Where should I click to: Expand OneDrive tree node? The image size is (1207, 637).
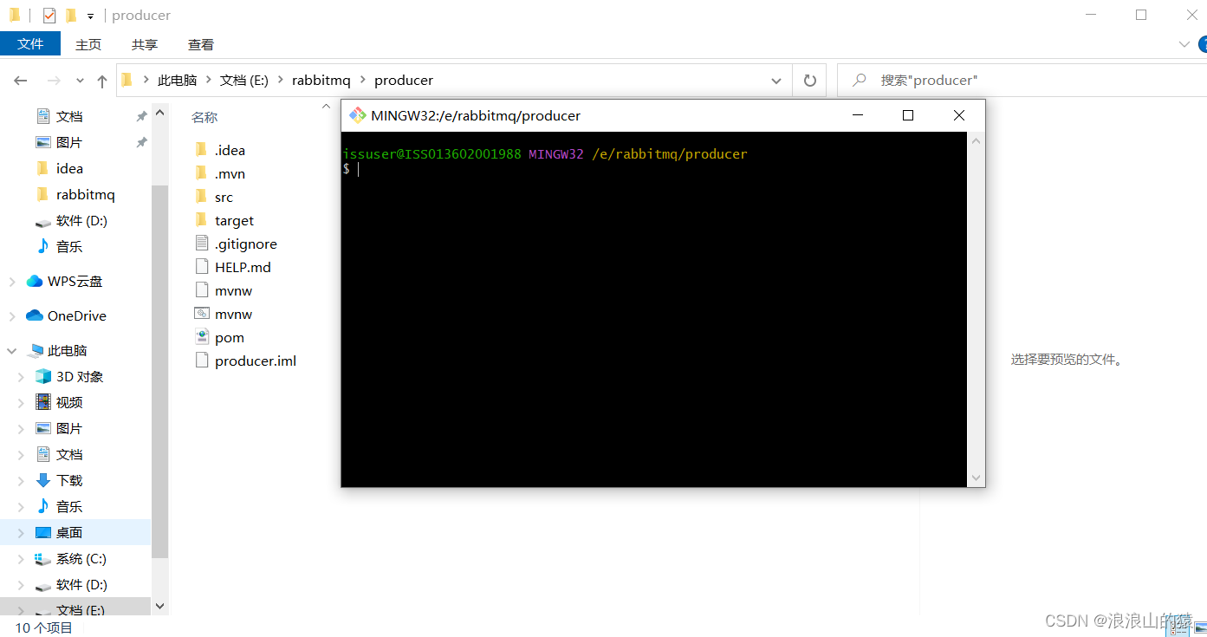coord(12,316)
